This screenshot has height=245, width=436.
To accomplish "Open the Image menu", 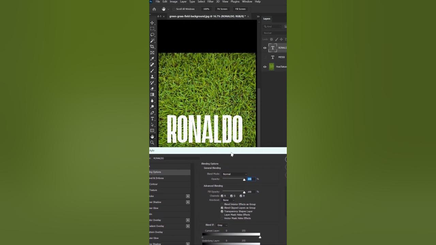I will coord(174,2).
